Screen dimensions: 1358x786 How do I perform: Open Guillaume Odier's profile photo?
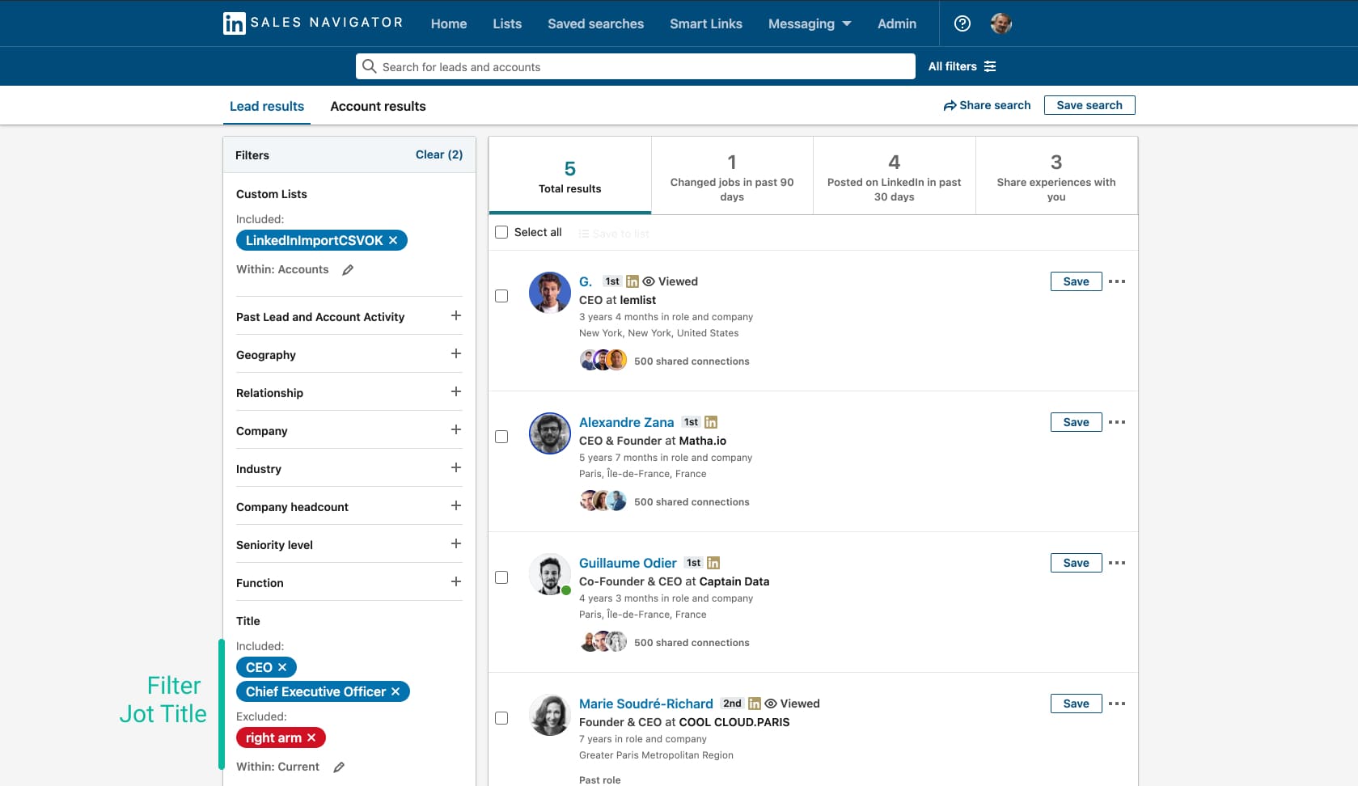point(550,574)
